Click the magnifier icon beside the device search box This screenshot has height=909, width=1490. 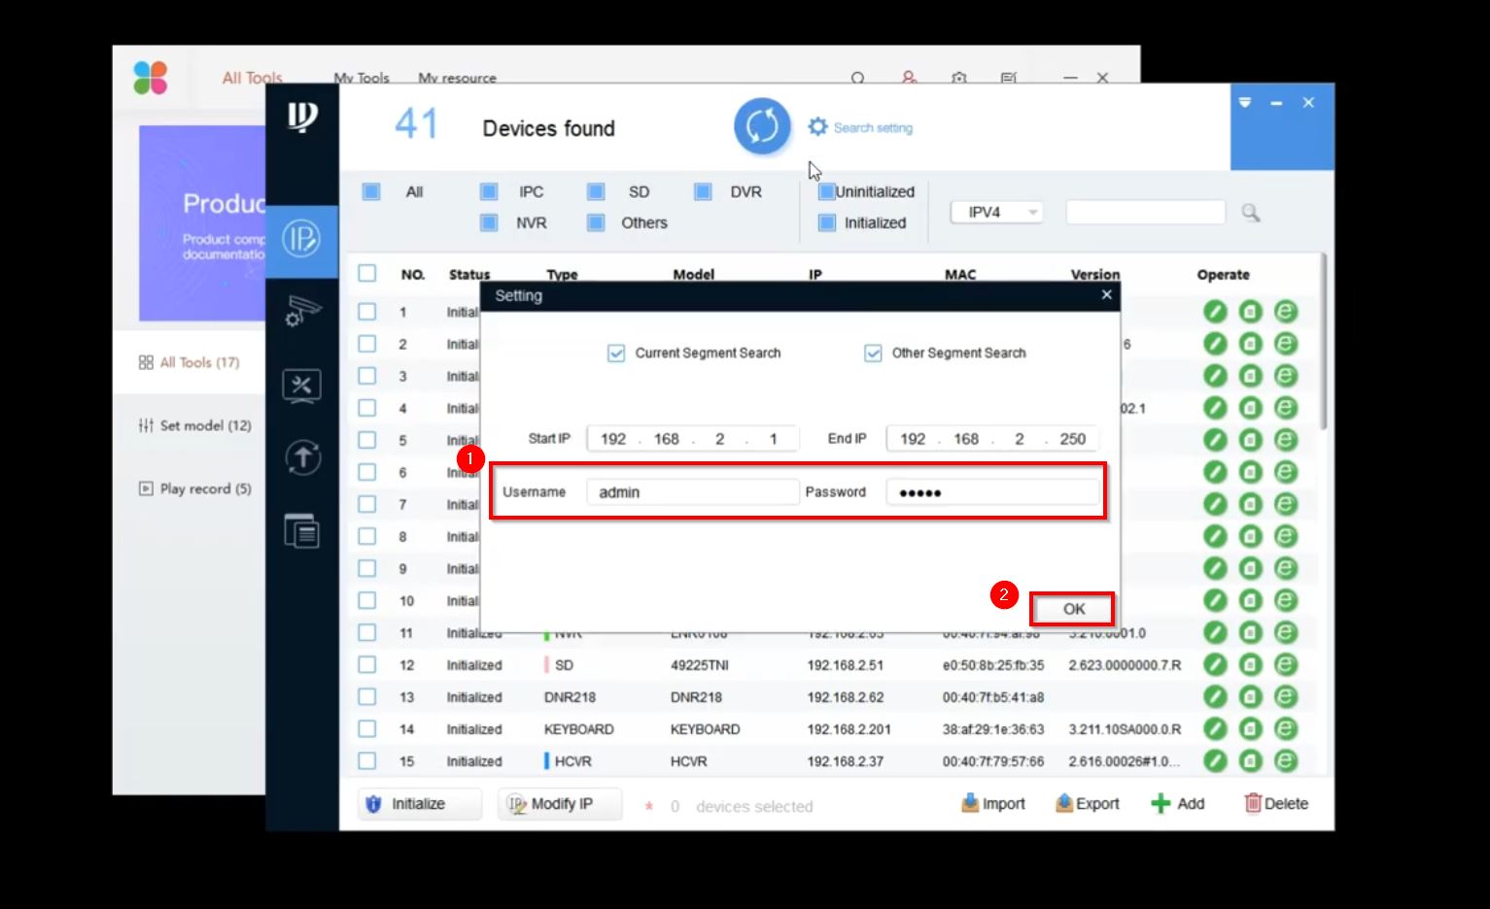click(x=1251, y=213)
